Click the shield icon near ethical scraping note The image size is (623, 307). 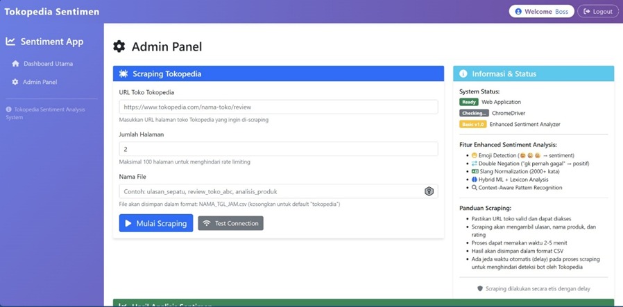tap(479, 288)
